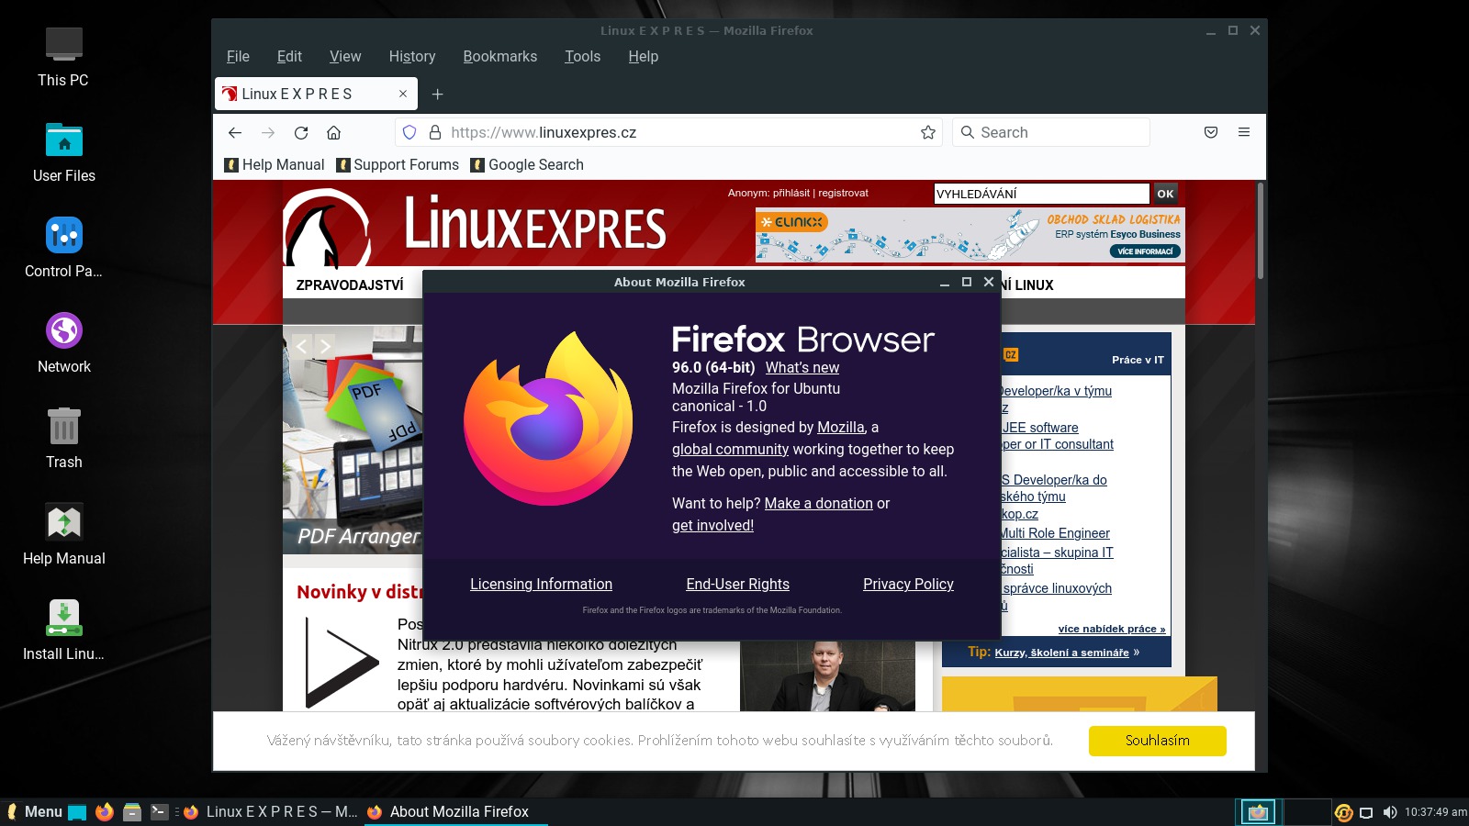Open více nabídek práce link
Viewport: 1469px width, 826px height.
pyautogui.click(x=1112, y=629)
